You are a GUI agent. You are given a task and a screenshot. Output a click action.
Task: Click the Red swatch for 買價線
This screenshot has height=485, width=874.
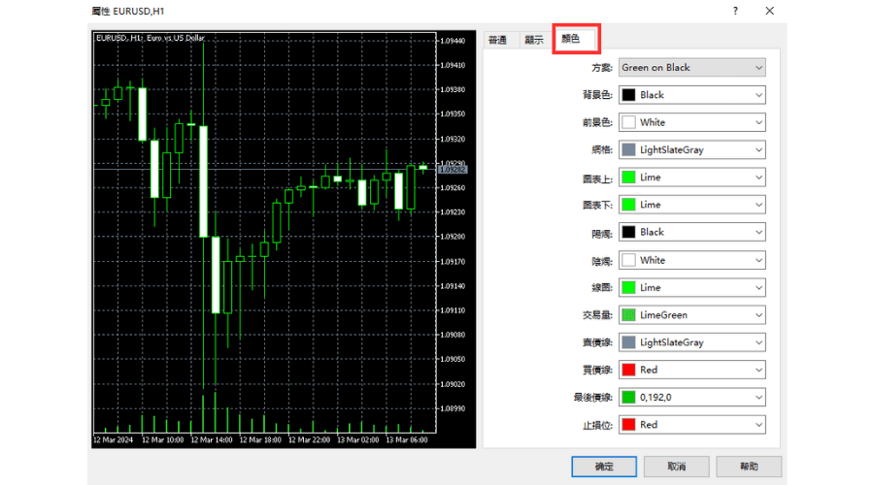click(628, 370)
